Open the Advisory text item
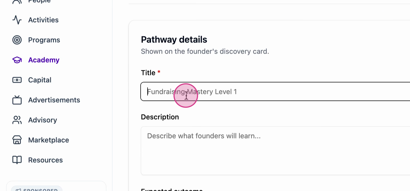 click(42, 120)
